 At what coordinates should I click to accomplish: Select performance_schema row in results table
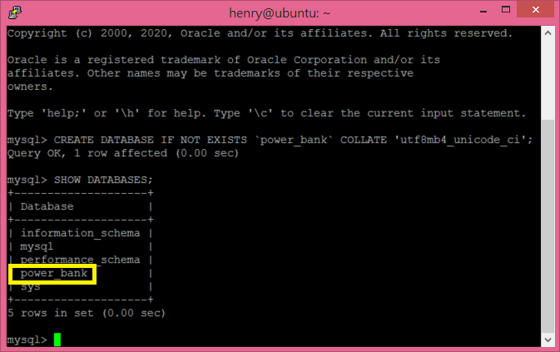coord(81,260)
